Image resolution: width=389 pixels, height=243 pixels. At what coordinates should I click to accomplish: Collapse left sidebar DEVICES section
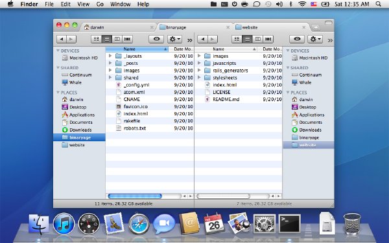coord(58,51)
